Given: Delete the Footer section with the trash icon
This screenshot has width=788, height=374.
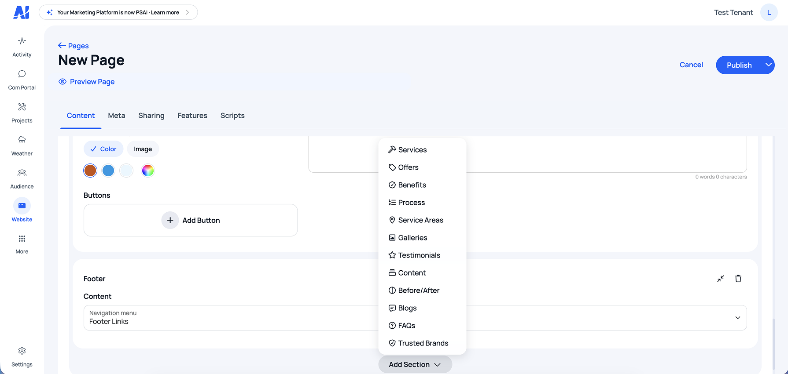Looking at the screenshot, I should coord(738,279).
